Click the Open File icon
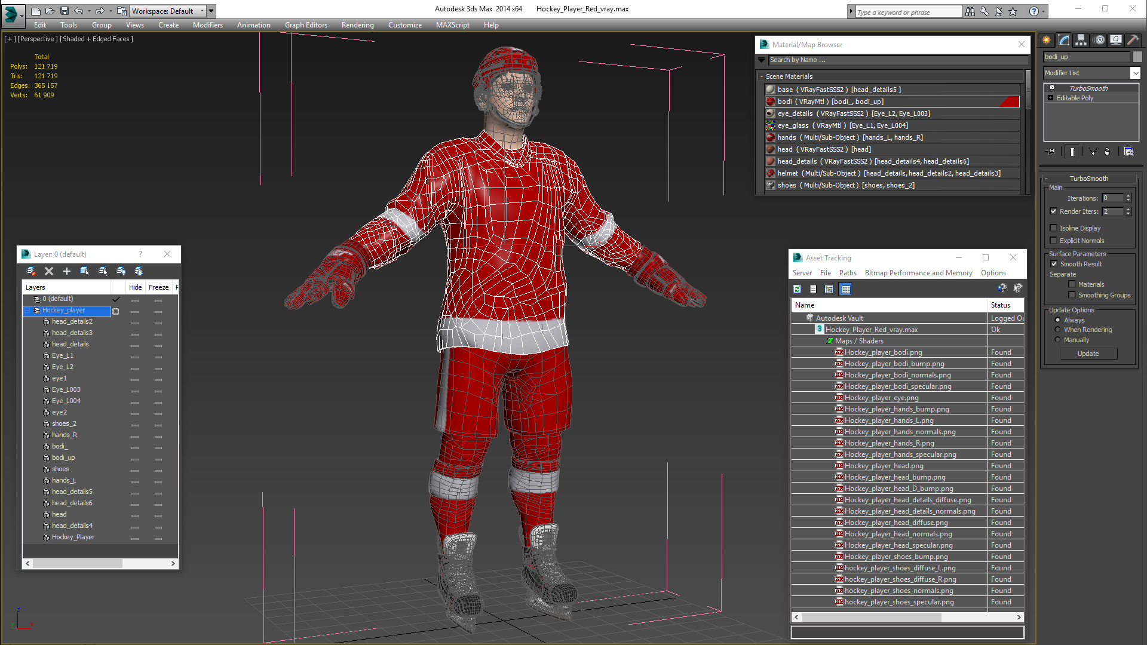Screen dimensions: 1147x645 pos(50,11)
